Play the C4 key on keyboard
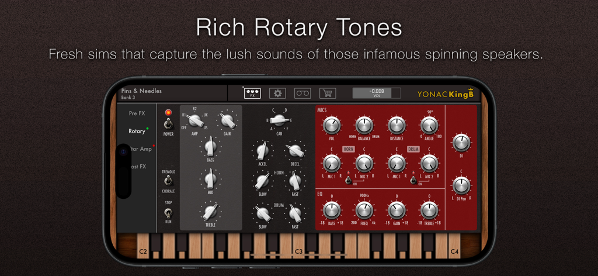Screen dimensions: 598x276 tap(454, 246)
